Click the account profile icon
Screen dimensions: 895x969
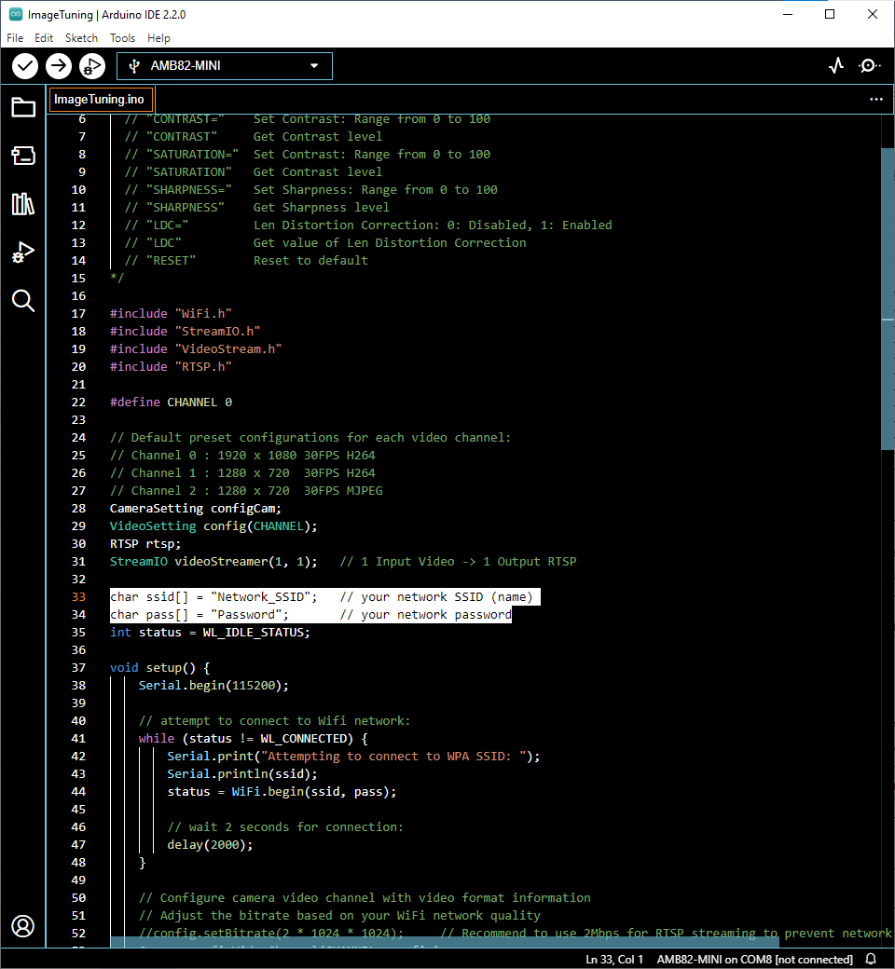(23, 926)
